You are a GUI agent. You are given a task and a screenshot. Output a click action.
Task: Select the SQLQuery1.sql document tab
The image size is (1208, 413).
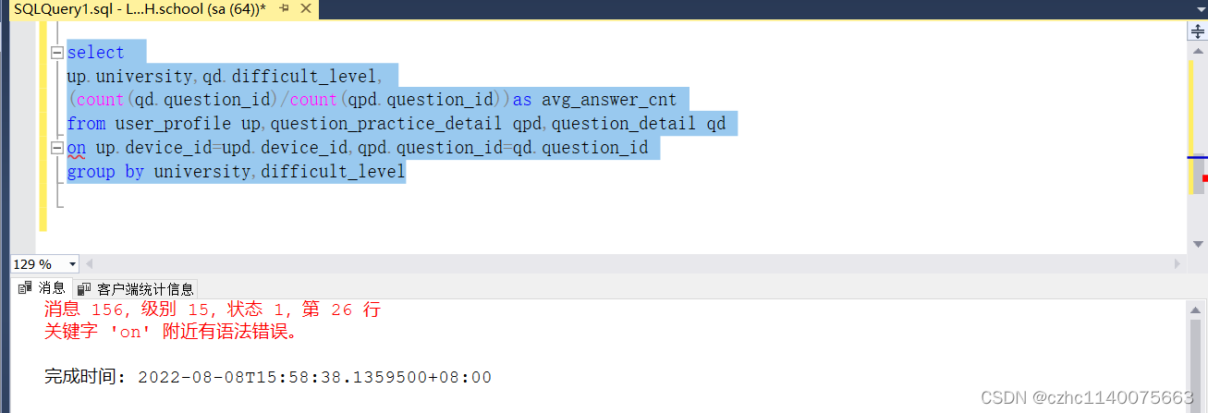pyautogui.click(x=139, y=9)
